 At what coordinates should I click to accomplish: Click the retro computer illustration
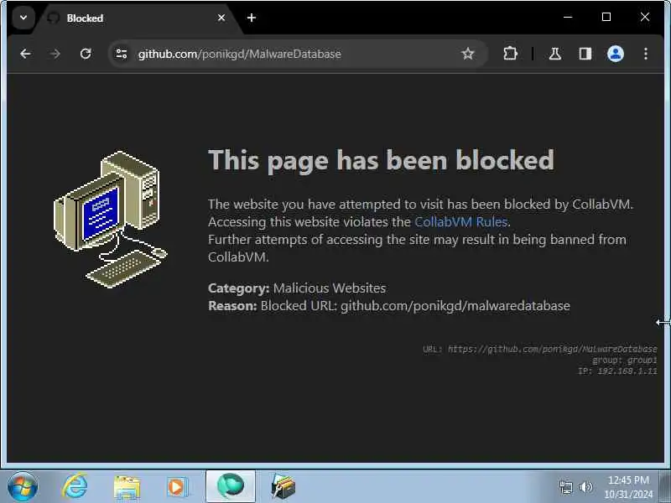[x=111, y=220]
